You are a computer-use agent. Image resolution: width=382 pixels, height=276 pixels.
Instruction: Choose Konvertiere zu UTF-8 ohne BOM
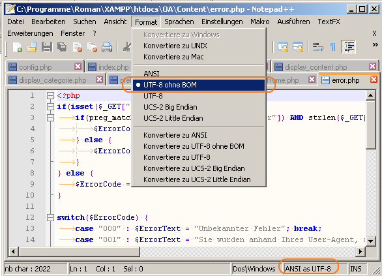pyautogui.click(x=199, y=146)
